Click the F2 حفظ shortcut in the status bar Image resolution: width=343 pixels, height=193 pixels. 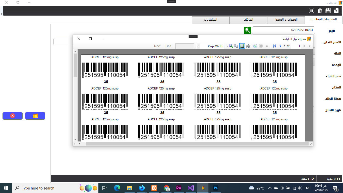308,179
